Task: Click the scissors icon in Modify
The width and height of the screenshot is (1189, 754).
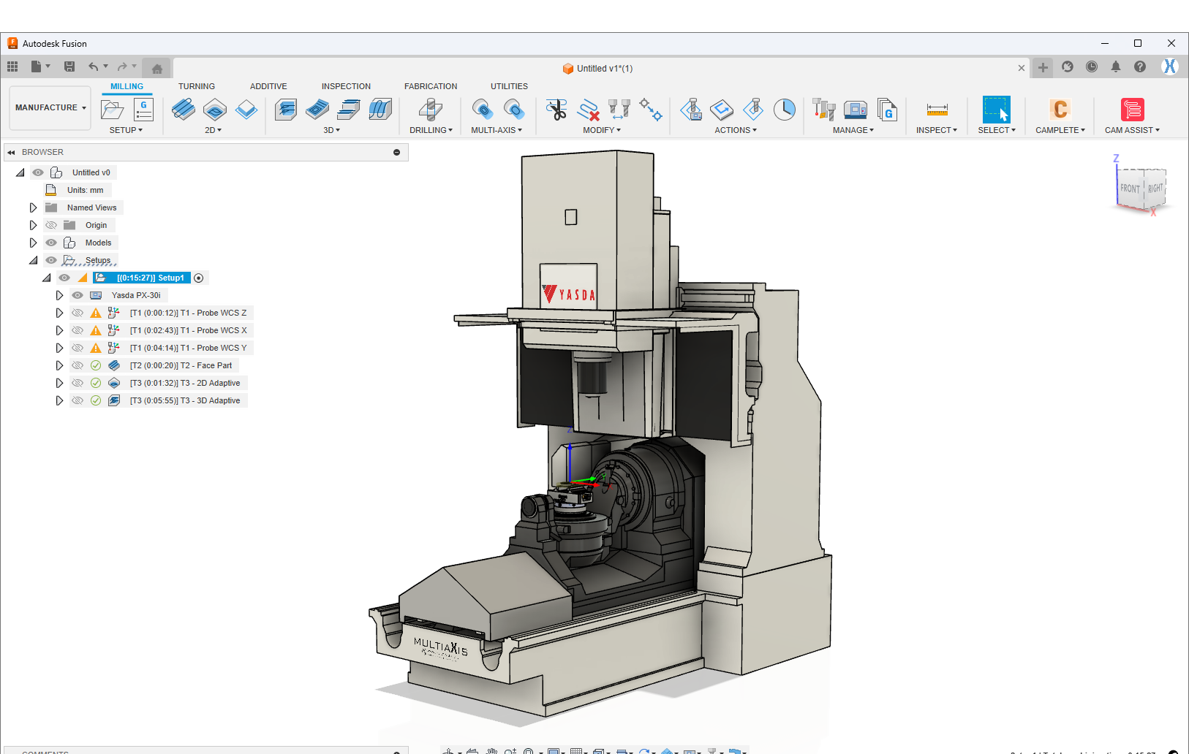Action: (556, 110)
